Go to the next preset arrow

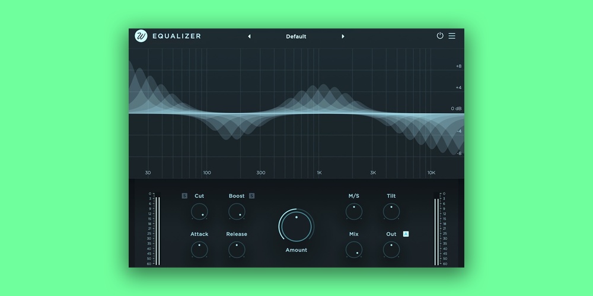pyautogui.click(x=343, y=37)
